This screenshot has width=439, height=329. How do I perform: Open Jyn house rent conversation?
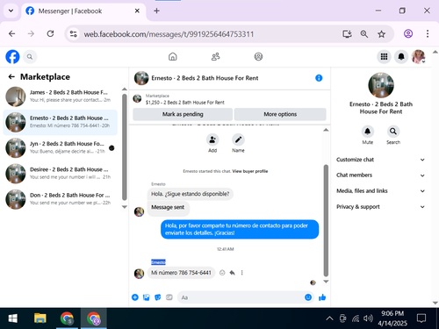(x=61, y=147)
